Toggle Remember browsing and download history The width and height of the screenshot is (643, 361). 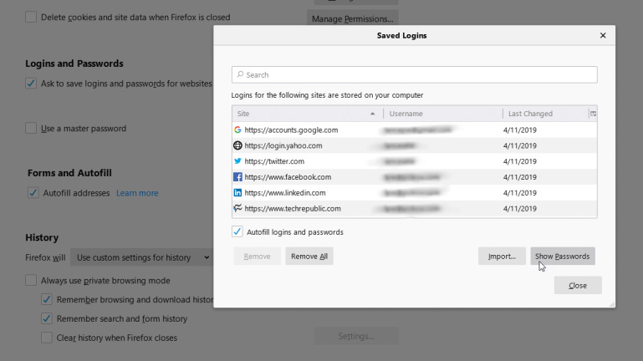47,299
